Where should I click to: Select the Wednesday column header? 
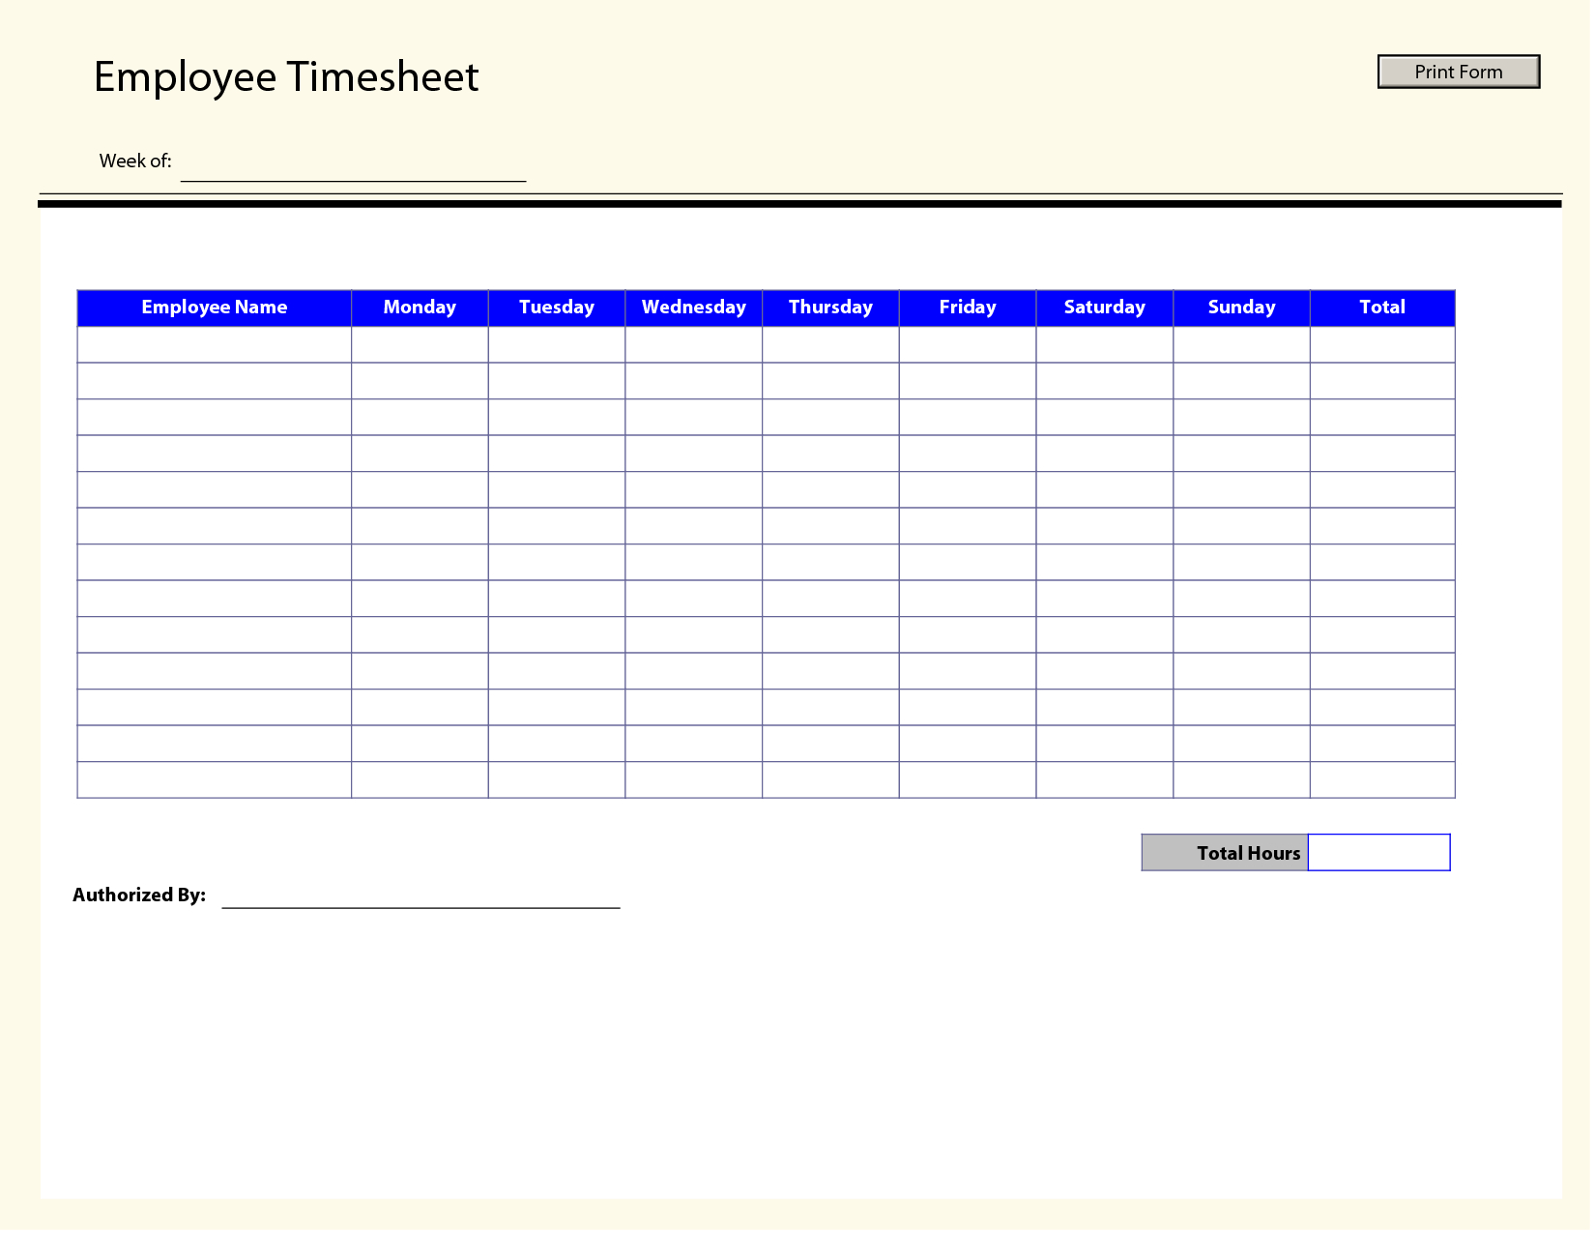click(x=693, y=307)
